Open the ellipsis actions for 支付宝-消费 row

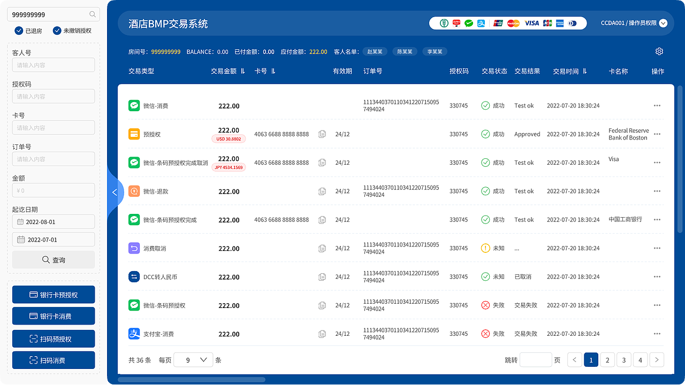[657, 334]
